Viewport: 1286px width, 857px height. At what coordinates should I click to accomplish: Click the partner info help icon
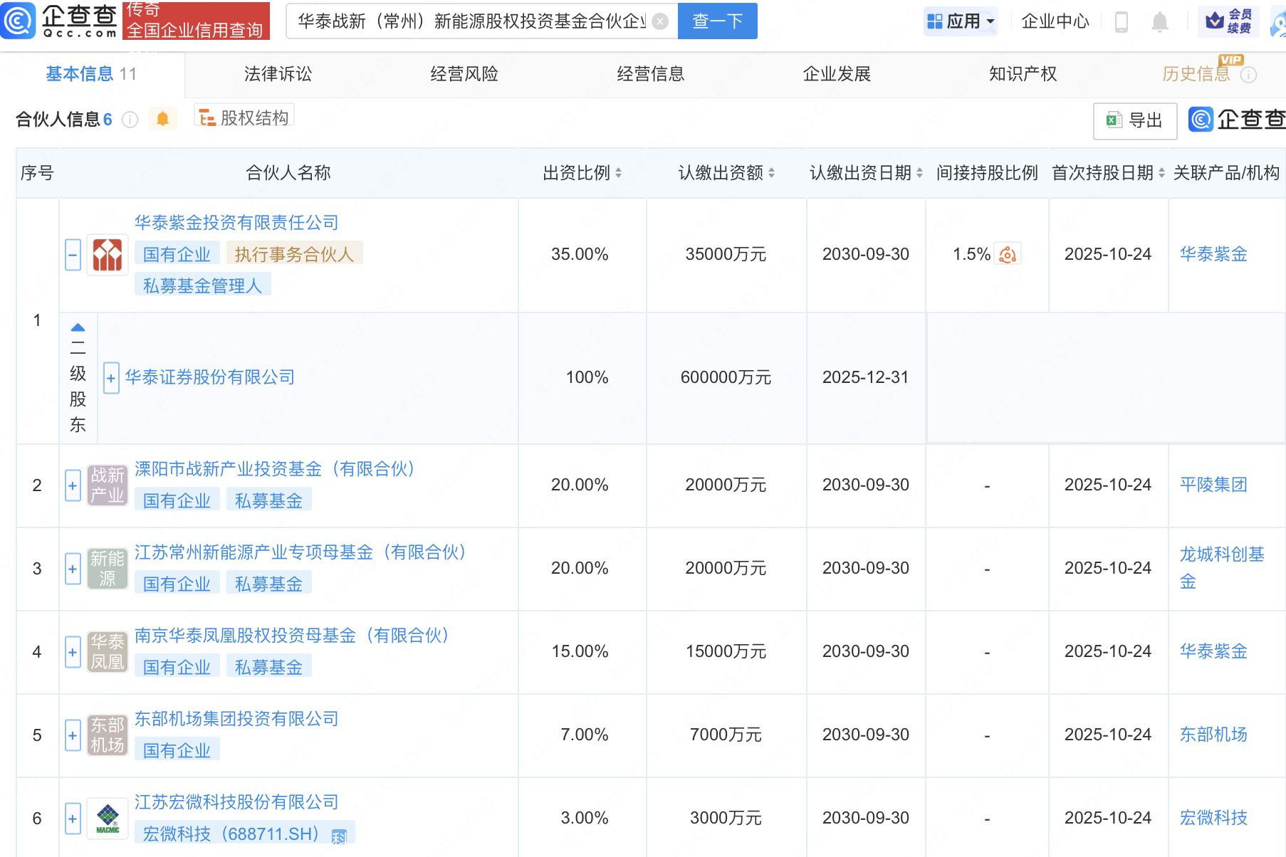click(130, 120)
